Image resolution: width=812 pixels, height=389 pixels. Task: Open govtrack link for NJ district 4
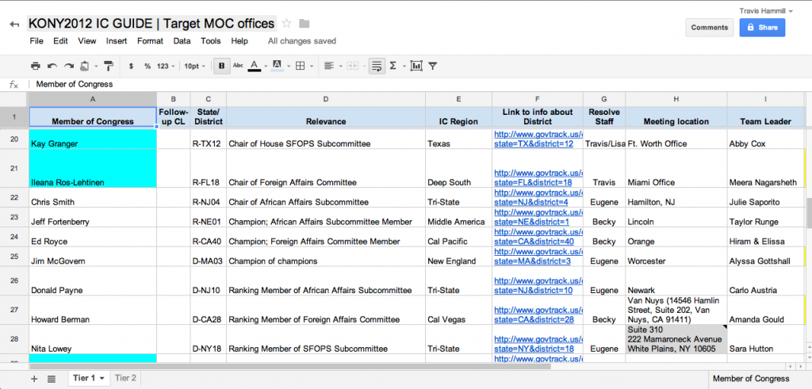(538, 197)
